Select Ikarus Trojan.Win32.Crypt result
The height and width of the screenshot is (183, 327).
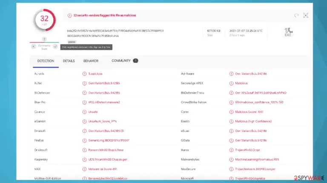(x=247, y=150)
